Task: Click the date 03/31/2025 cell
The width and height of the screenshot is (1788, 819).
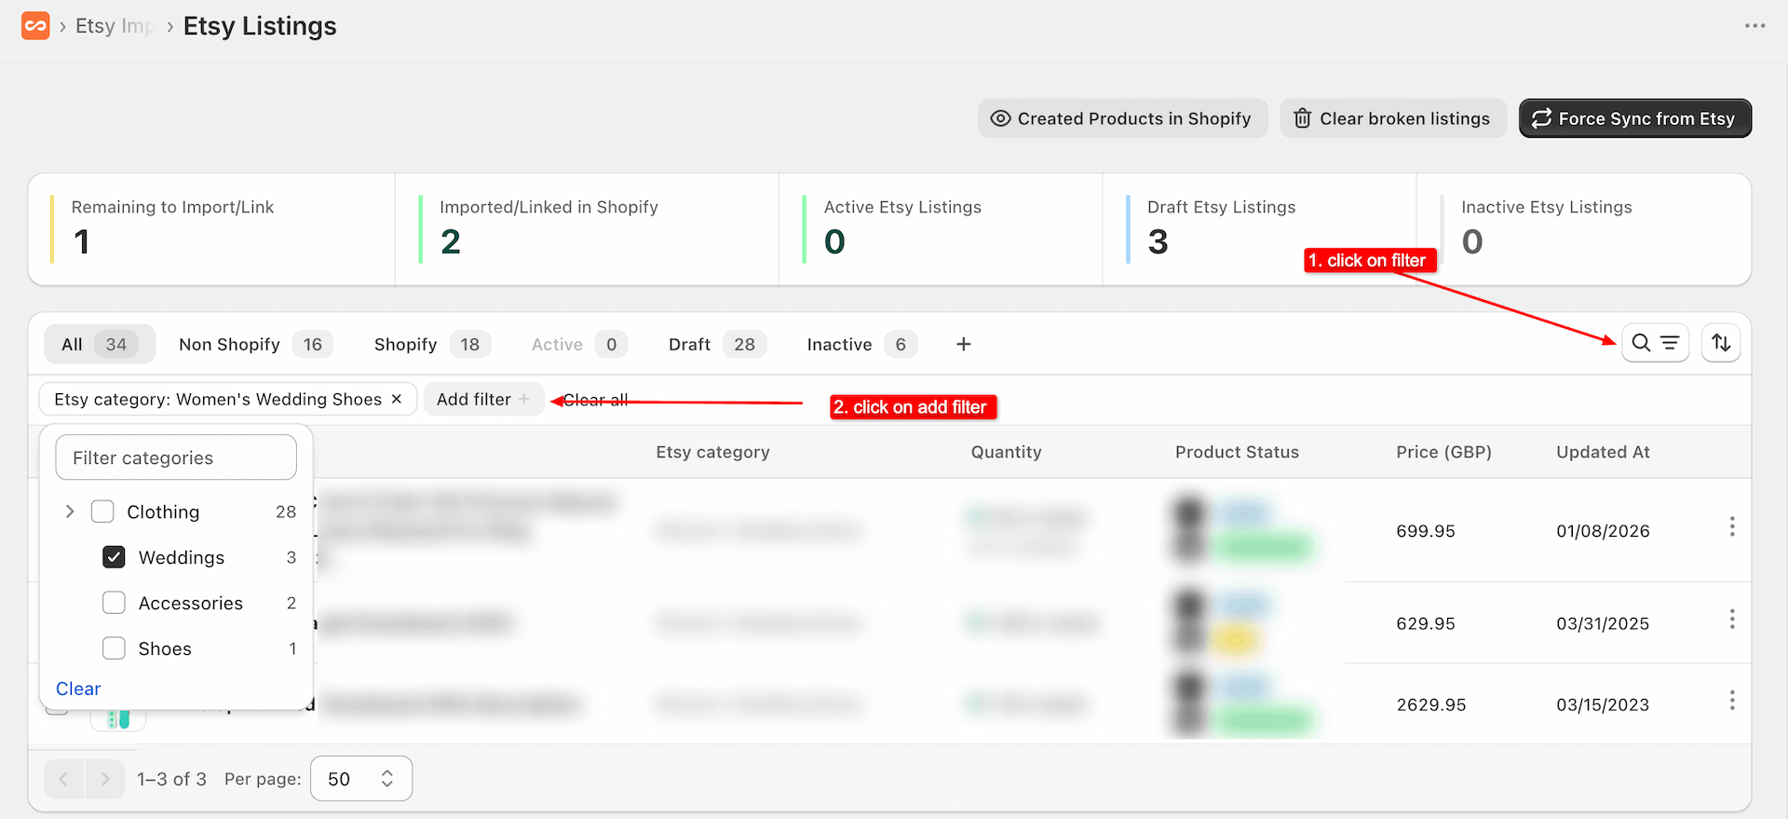Action: (1603, 623)
